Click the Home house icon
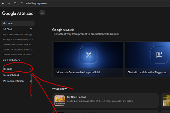Viewport: 170px width, 113px height. pyautogui.click(x=4, y=23)
